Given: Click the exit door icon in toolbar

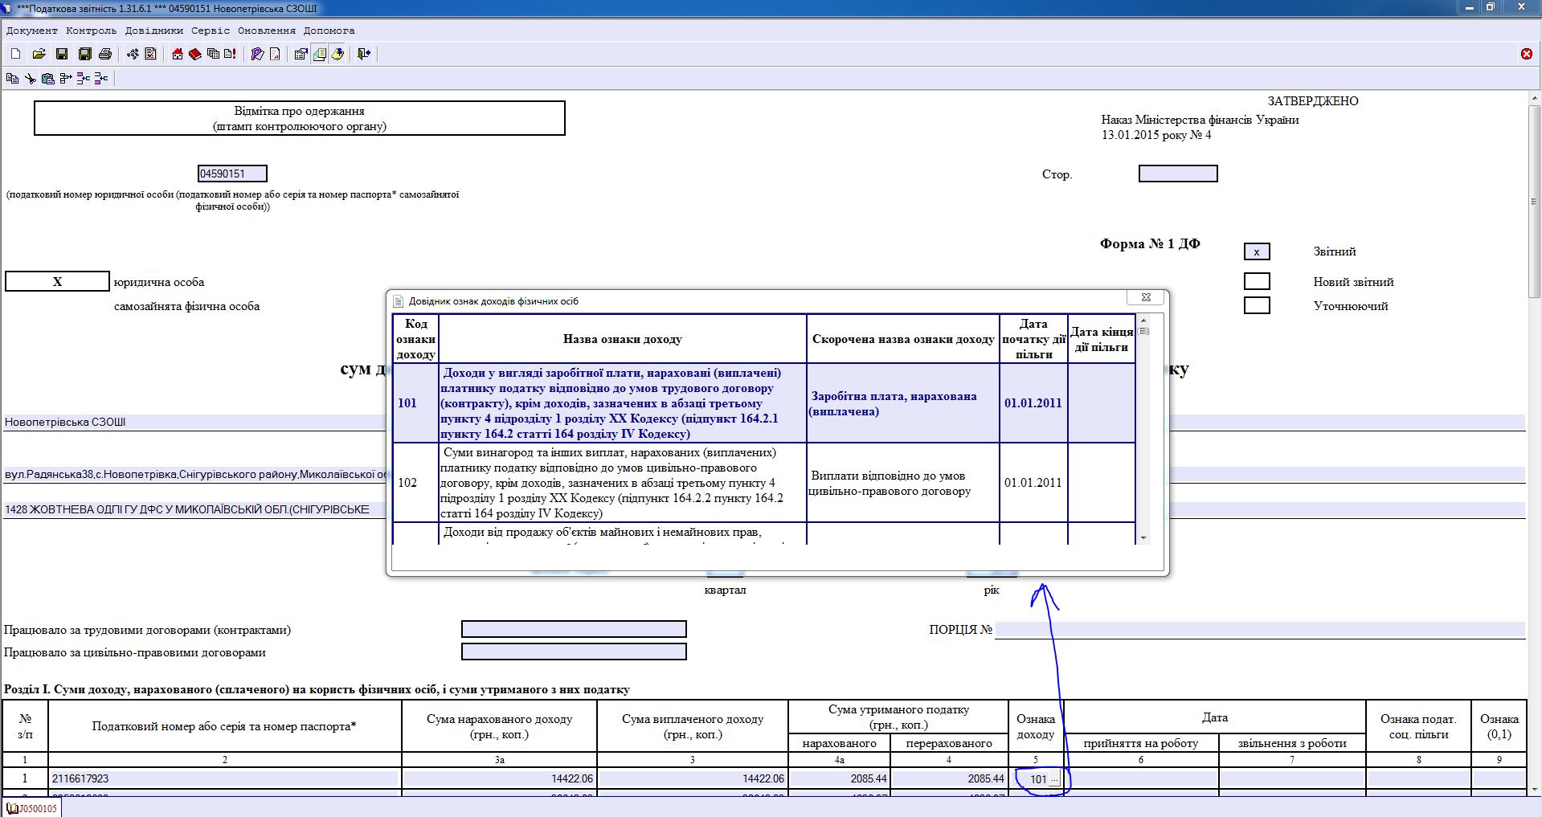Looking at the screenshot, I should pos(364,54).
